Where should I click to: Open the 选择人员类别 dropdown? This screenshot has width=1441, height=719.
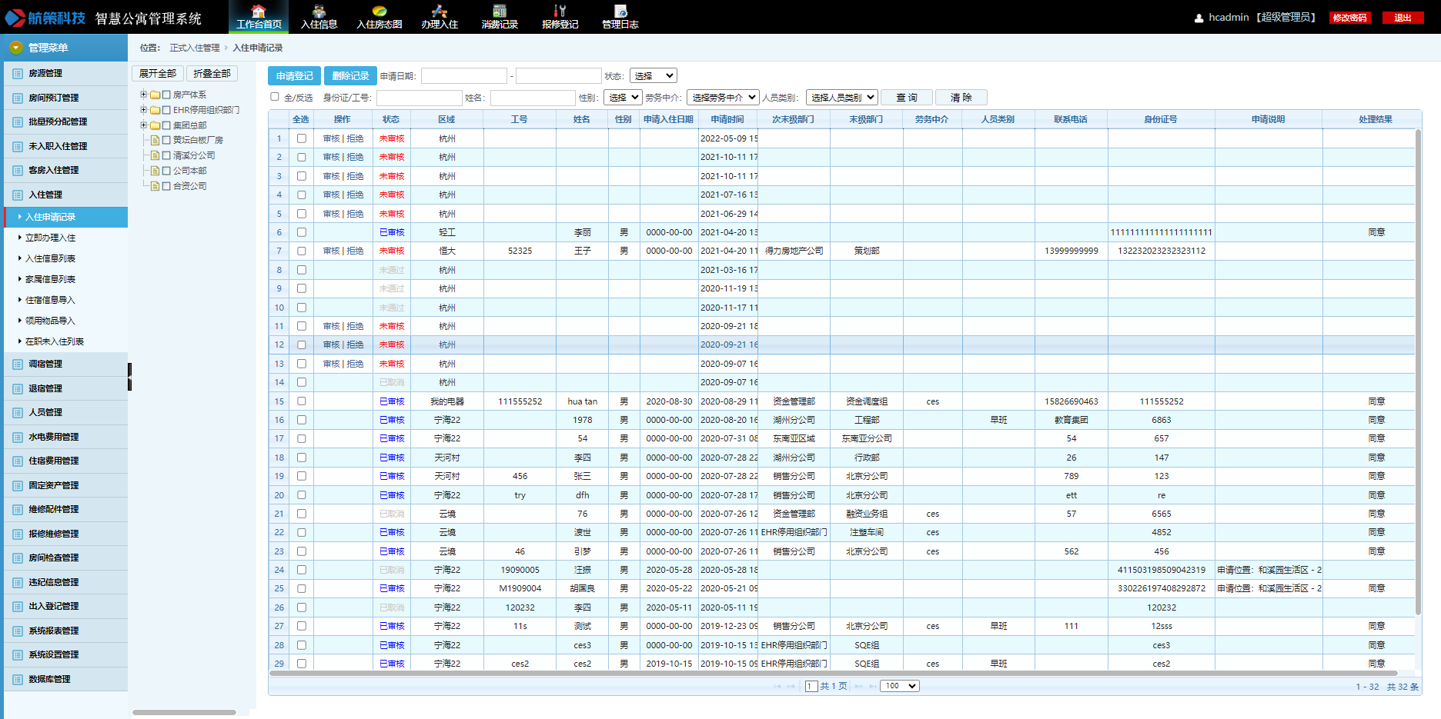point(842,98)
